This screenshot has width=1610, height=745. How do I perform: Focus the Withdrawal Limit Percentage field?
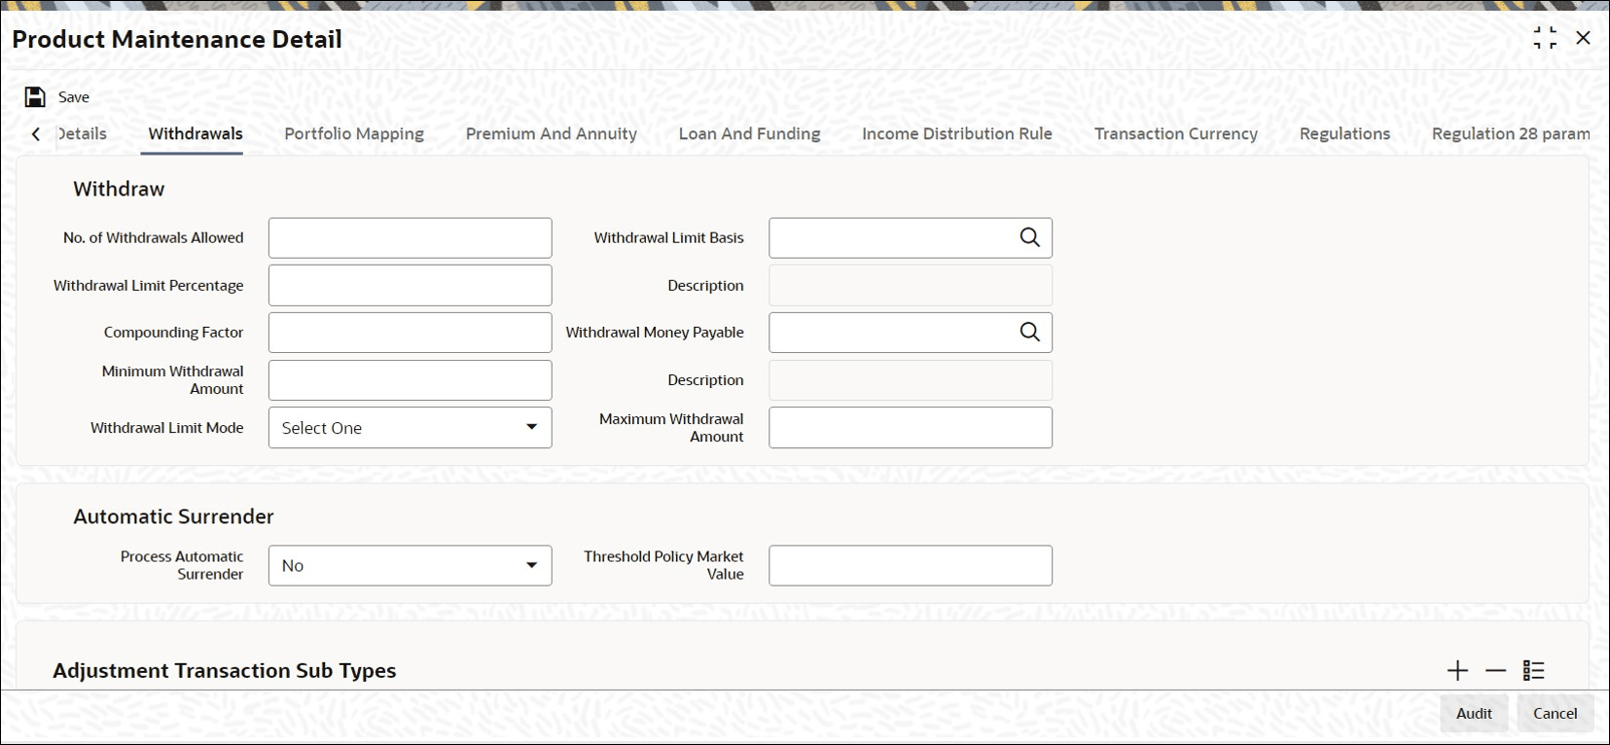coord(410,285)
